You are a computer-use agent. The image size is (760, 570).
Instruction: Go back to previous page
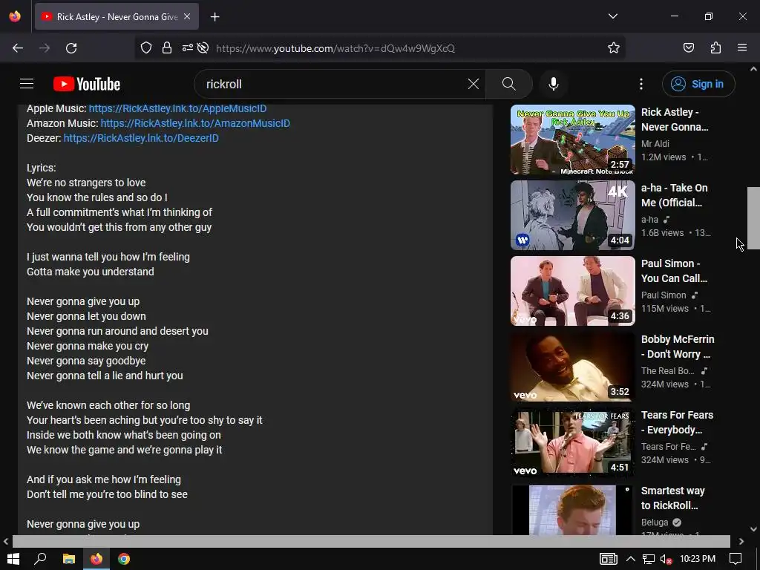tap(18, 48)
